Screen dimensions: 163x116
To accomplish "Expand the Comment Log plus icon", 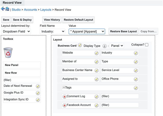I will coord(64,96).
